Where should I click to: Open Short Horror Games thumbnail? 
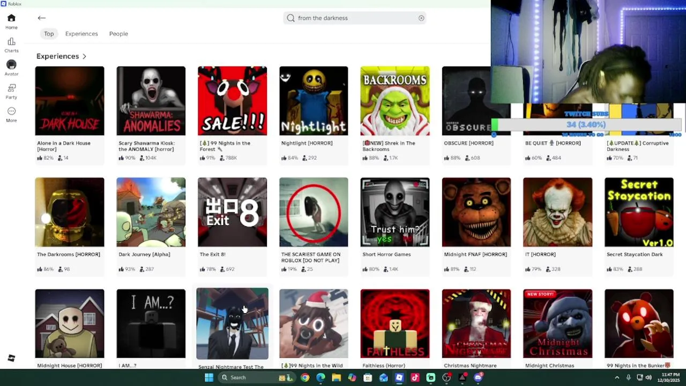coord(395,212)
